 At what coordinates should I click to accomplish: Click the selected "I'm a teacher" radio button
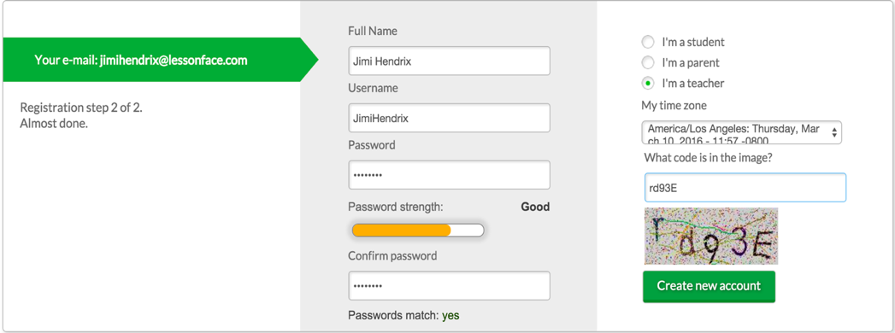[x=648, y=84]
